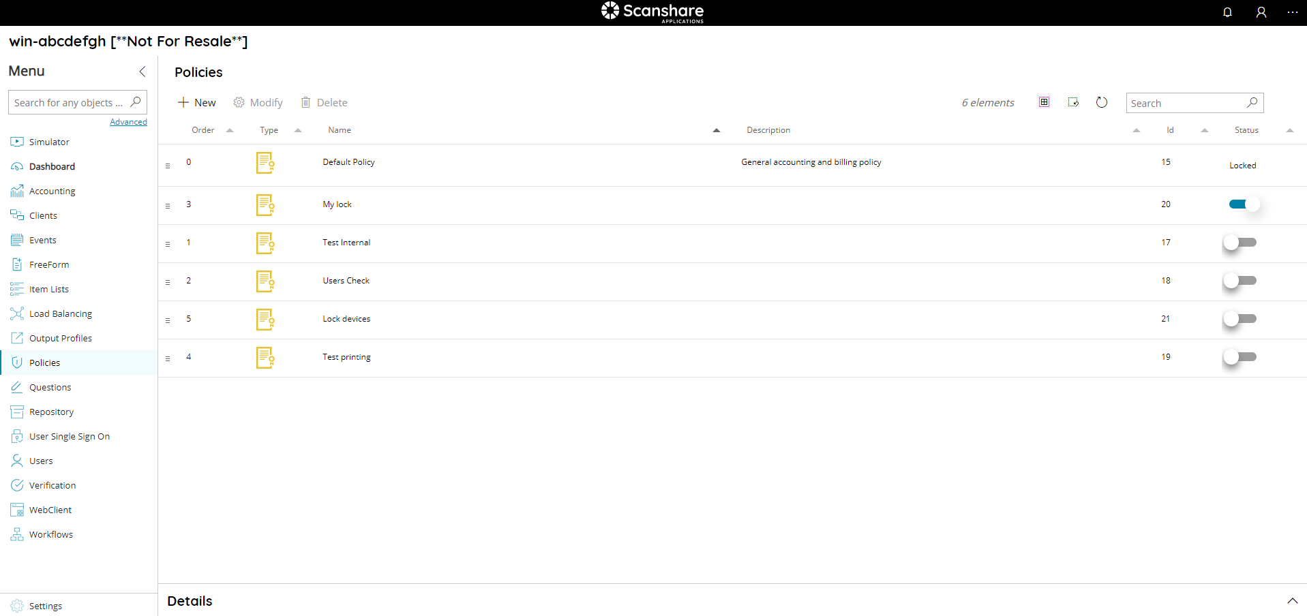
Task: Sort by the Type column arrow
Action: [298, 130]
